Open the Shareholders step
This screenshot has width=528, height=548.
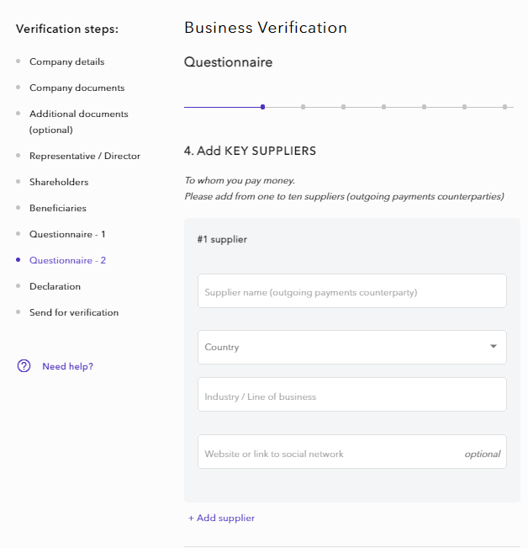(58, 182)
